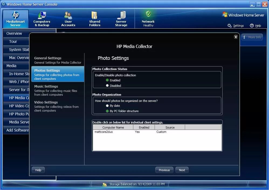Image resolution: width=269 pixels, height=190 pixels.
Task: Click the Windows Home Server logo
Action: coord(243,15)
